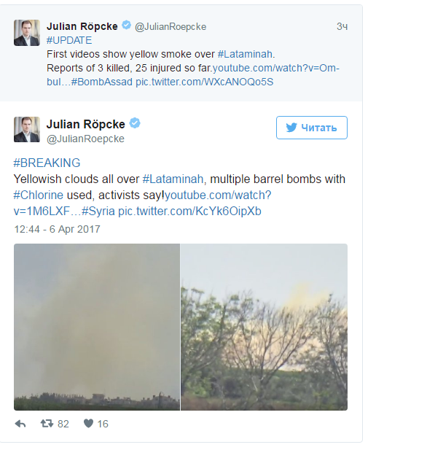Image resolution: width=427 pixels, height=450 pixels.
Task: Click the retweet icon next to 82
Action: [47, 423]
